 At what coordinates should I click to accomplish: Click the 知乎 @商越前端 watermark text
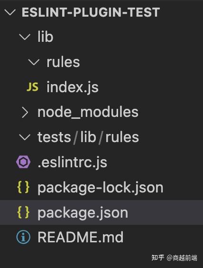(175, 258)
